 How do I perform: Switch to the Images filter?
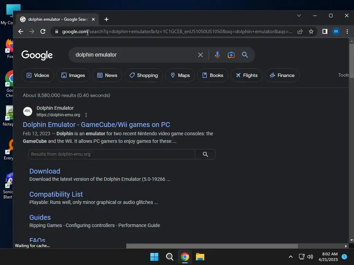tap(73, 75)
